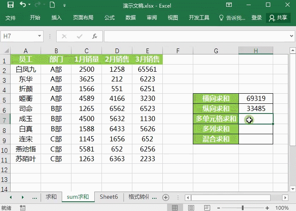Click the vertical scrollbar down arrow

pyautogui.click(x=293, y=189)
